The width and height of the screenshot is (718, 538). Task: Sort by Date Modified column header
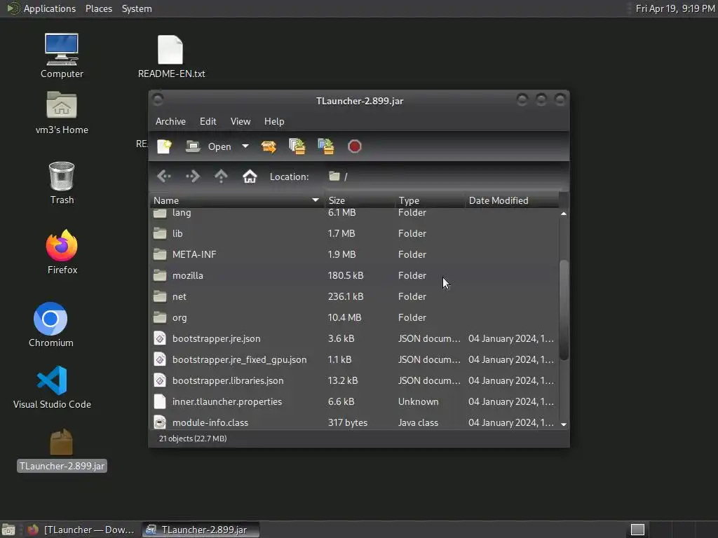[x=512, y=200]
